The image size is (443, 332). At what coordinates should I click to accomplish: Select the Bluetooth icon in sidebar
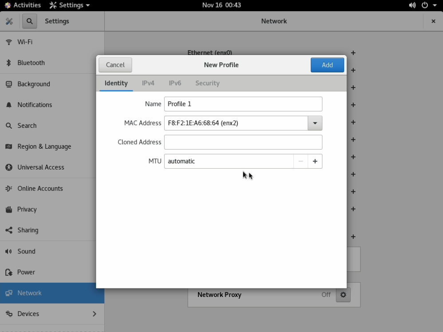(9, 63)
